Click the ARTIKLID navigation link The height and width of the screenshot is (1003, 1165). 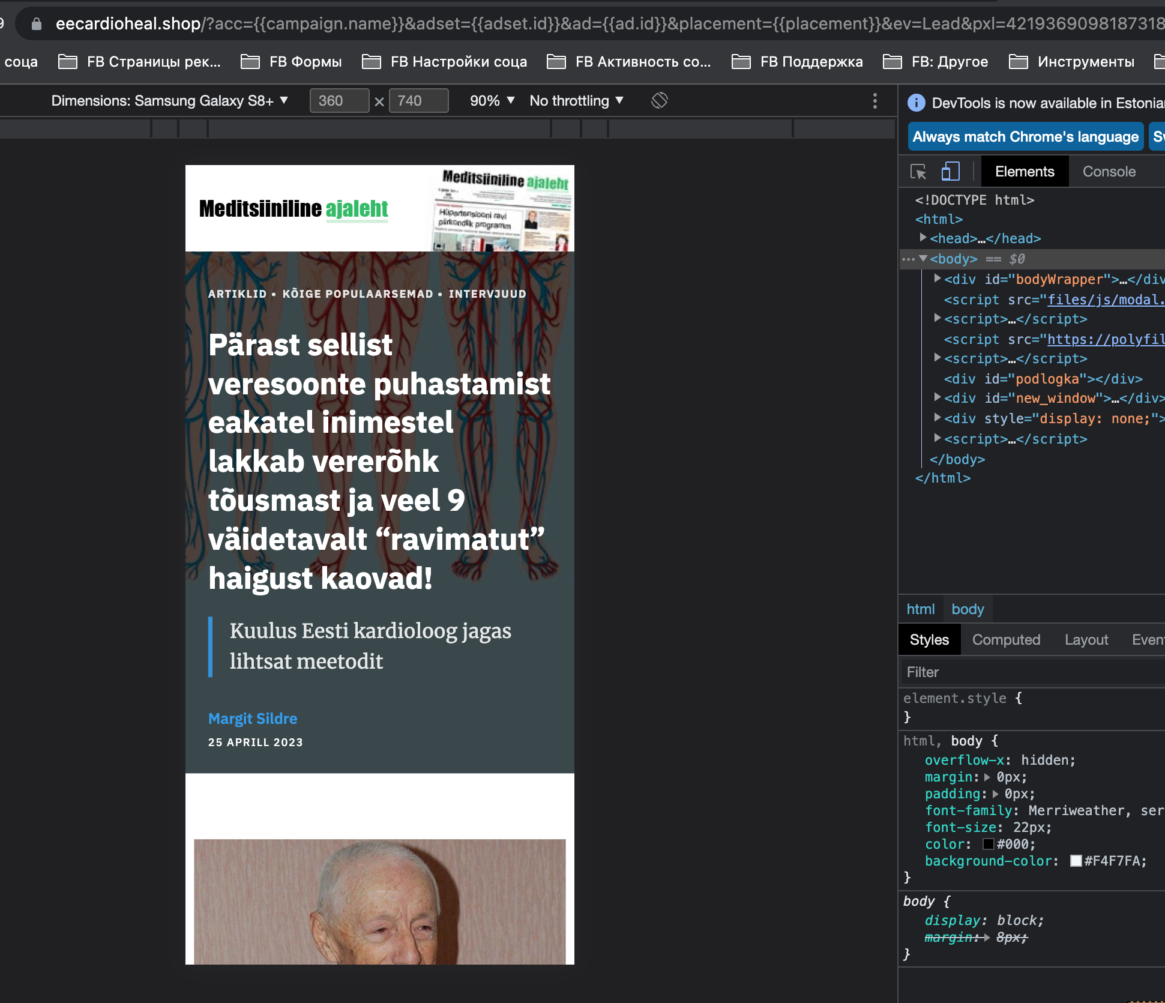coord(237,294)
